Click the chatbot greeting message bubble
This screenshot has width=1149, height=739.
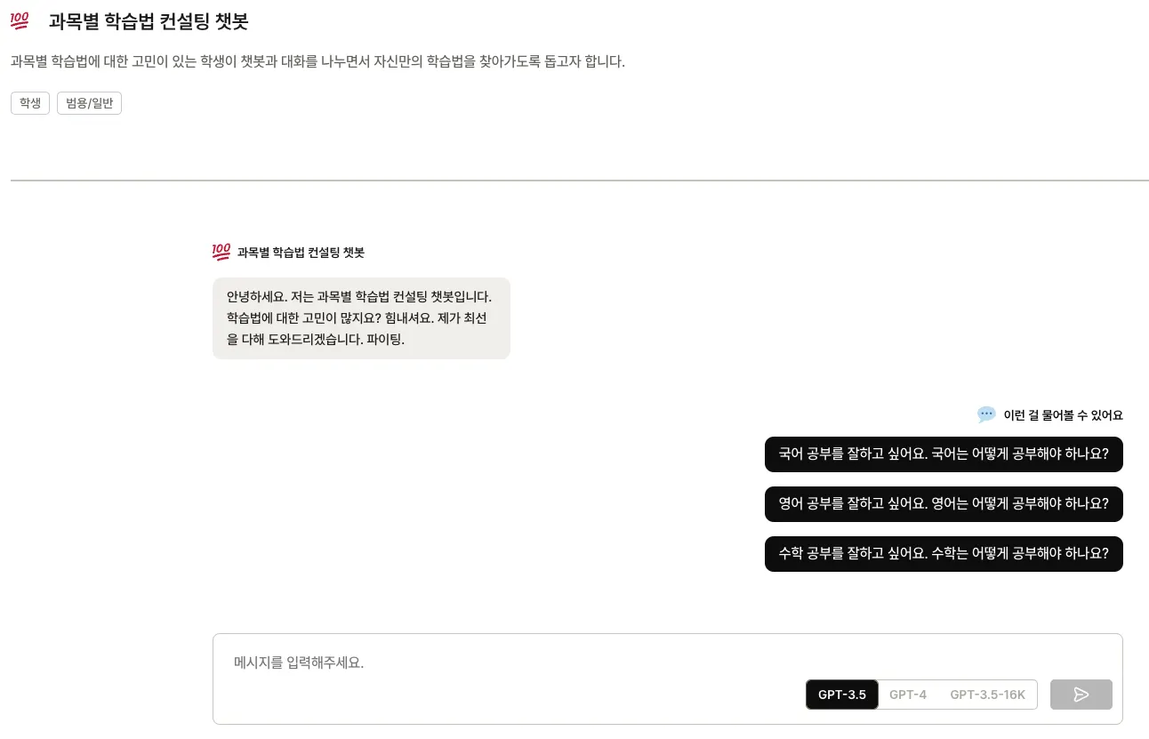(361, 318)
